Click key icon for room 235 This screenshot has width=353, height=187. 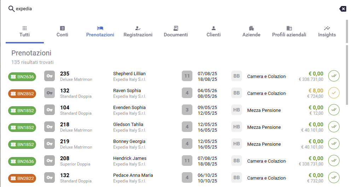pyautogui.click(x=50, y=76)
